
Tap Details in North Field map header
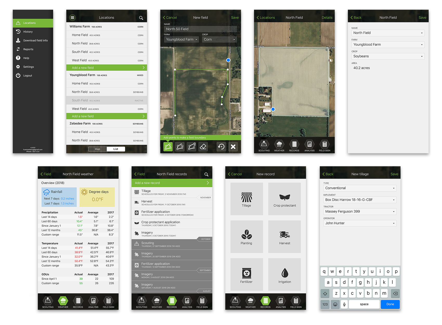pos(327,18)
